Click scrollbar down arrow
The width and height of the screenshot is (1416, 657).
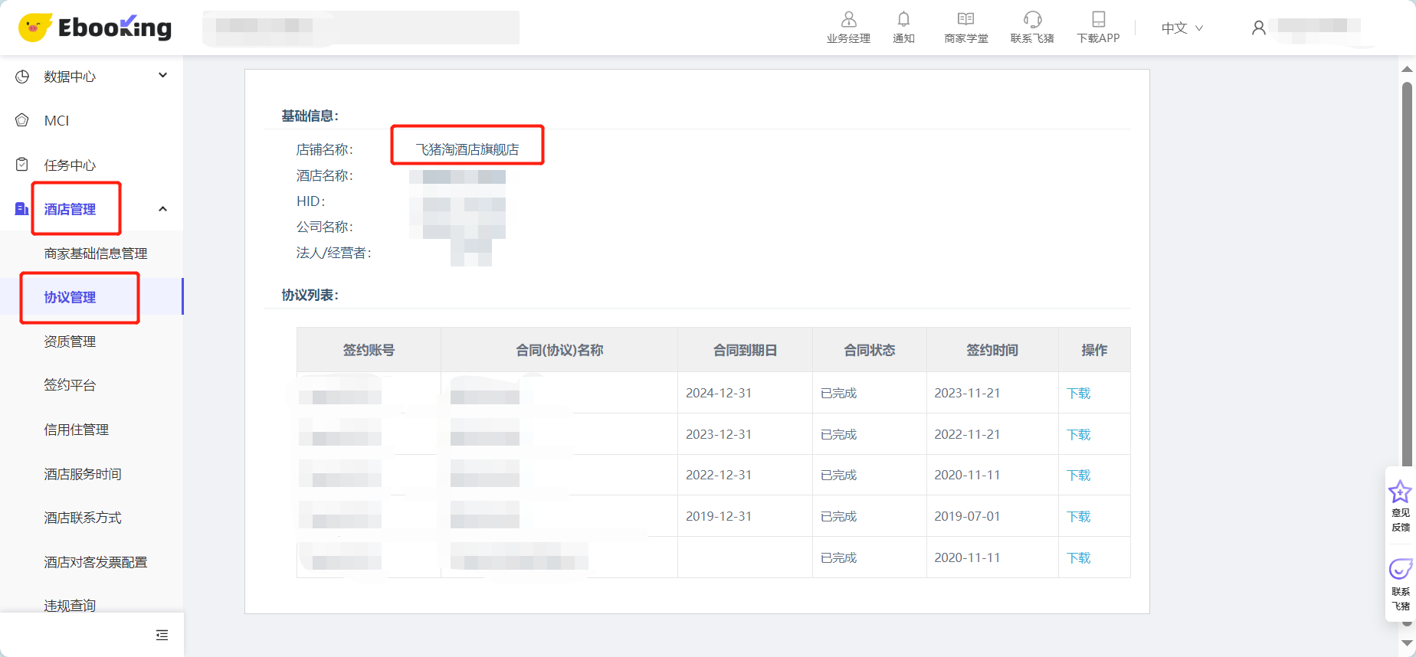(x=1407, y=642)
